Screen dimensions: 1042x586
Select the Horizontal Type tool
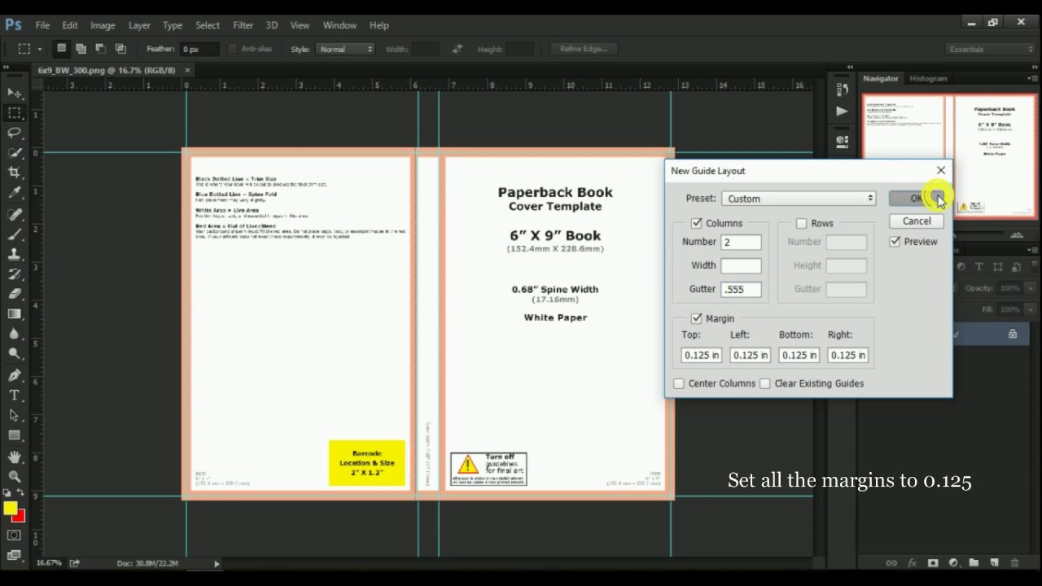15,396
